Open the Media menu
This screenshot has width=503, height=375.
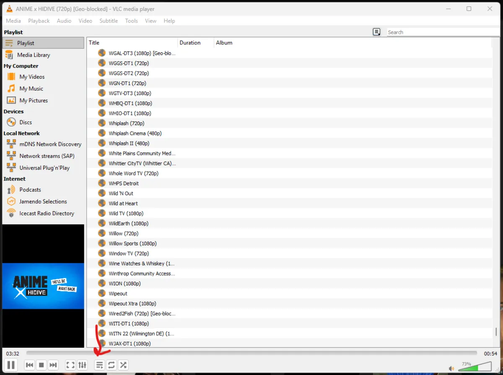click(x=13, y=21)
